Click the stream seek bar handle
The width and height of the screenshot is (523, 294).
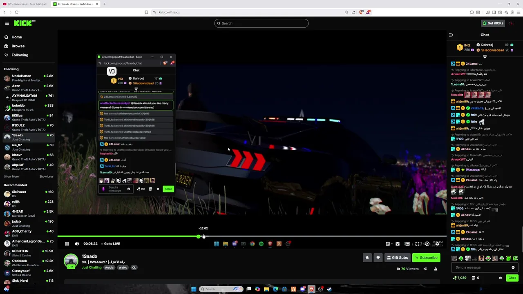click(199, 236)
